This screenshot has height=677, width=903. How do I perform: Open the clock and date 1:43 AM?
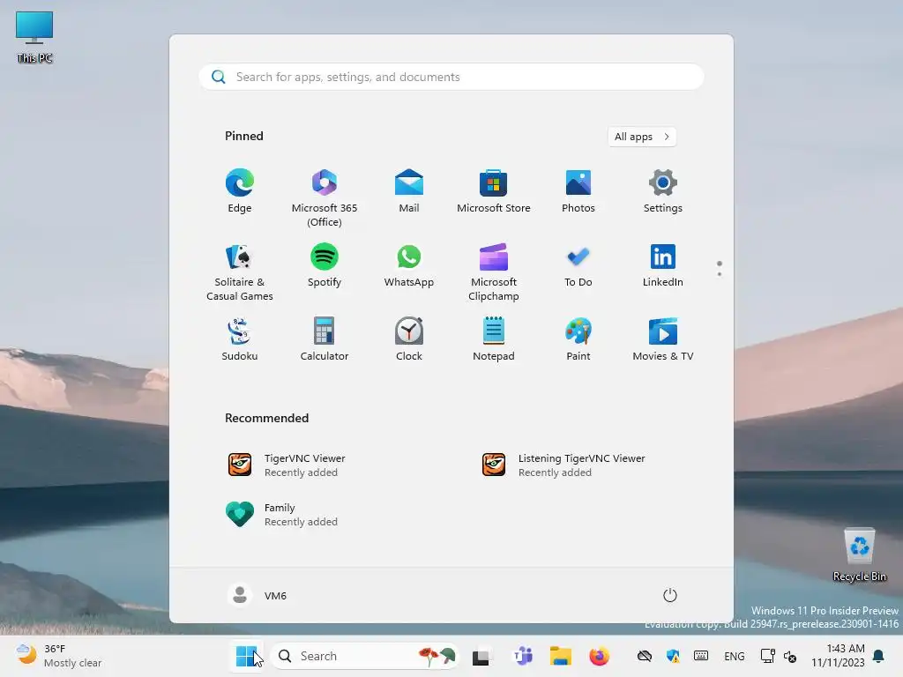[838, 656]
